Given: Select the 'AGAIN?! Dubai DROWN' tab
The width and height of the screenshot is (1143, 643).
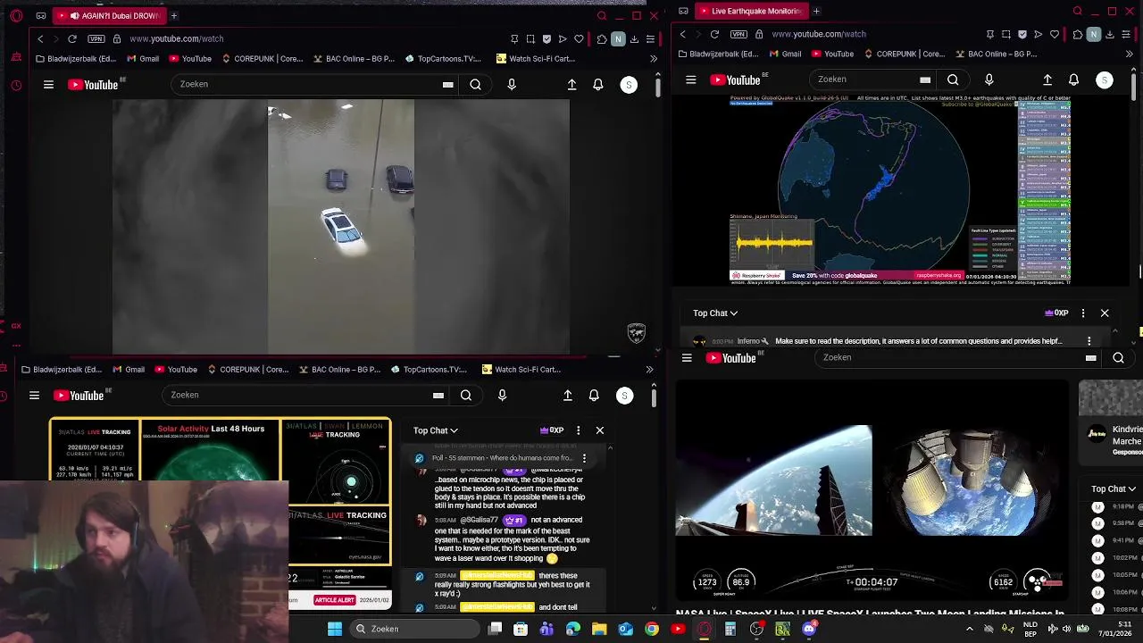Looking at the screenshot, I should click(x=110, y=15).
